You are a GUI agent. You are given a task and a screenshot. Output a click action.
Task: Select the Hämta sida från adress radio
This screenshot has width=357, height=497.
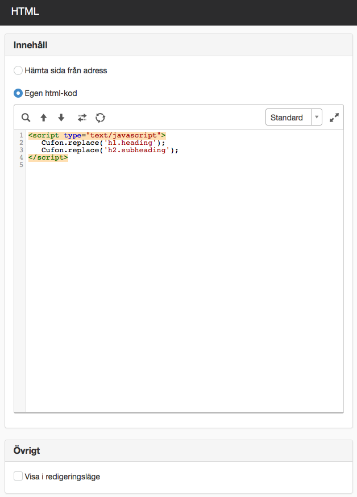click(x=18, y=70)
